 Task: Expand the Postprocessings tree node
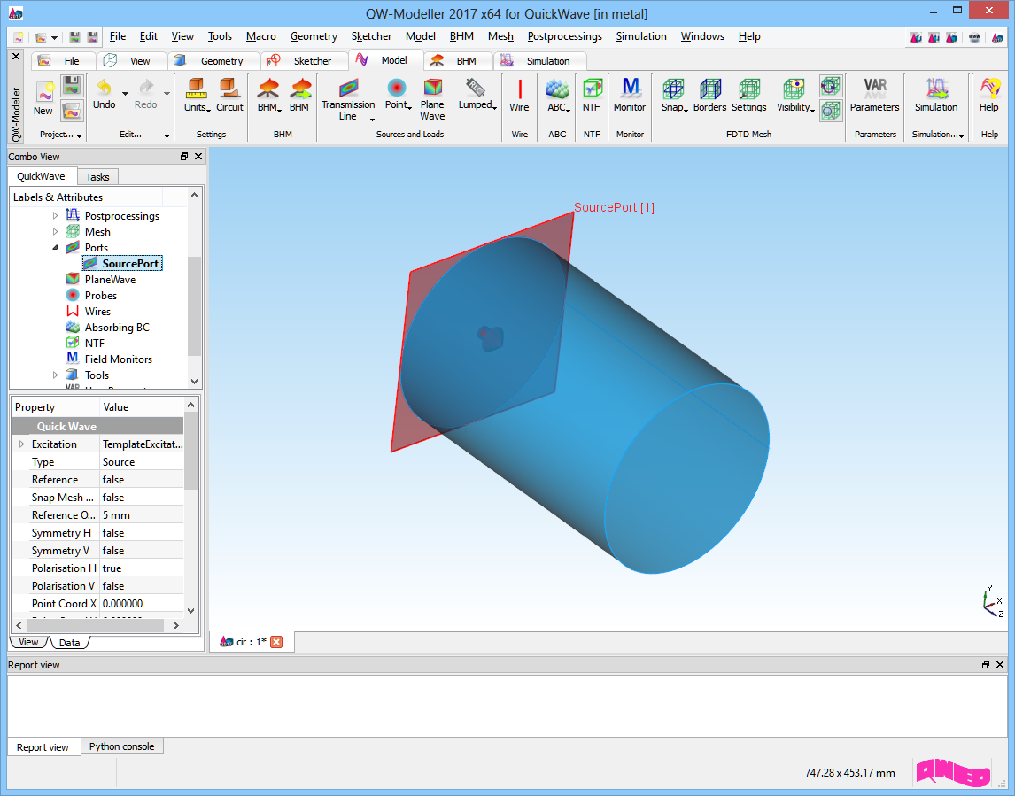(55, 215)
